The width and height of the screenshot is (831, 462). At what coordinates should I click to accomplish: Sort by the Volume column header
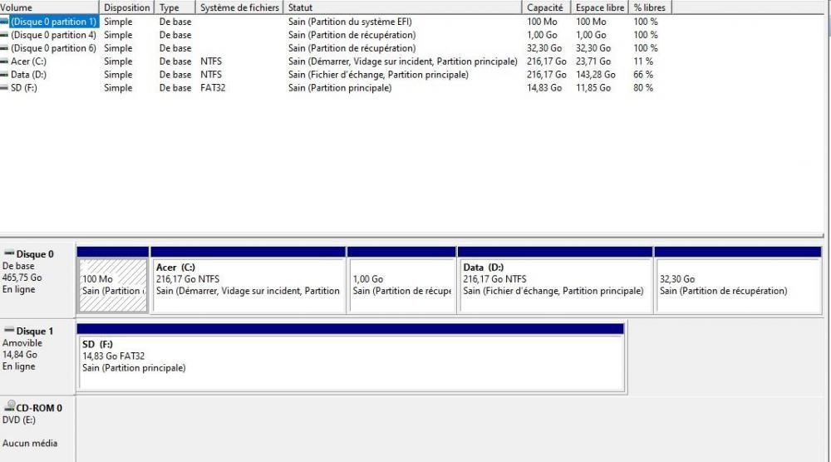tap(49, 7)
